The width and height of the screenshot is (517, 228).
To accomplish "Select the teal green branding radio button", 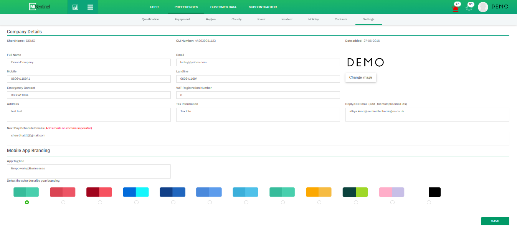I will point(27,202).
